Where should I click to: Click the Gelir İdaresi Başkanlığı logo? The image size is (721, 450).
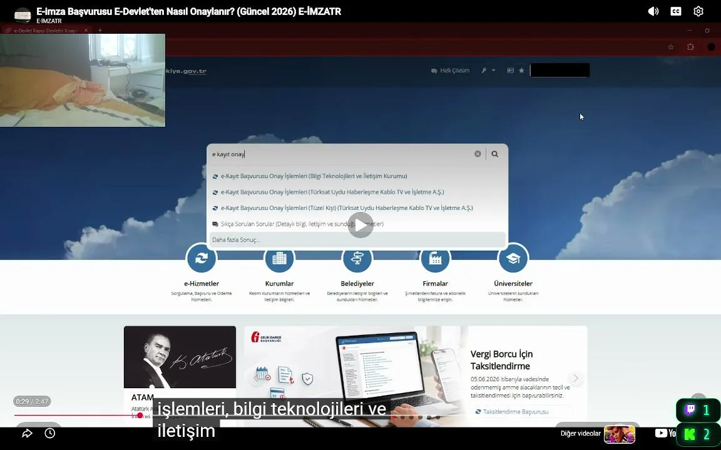pyautogui.click(x=266, y=338)
